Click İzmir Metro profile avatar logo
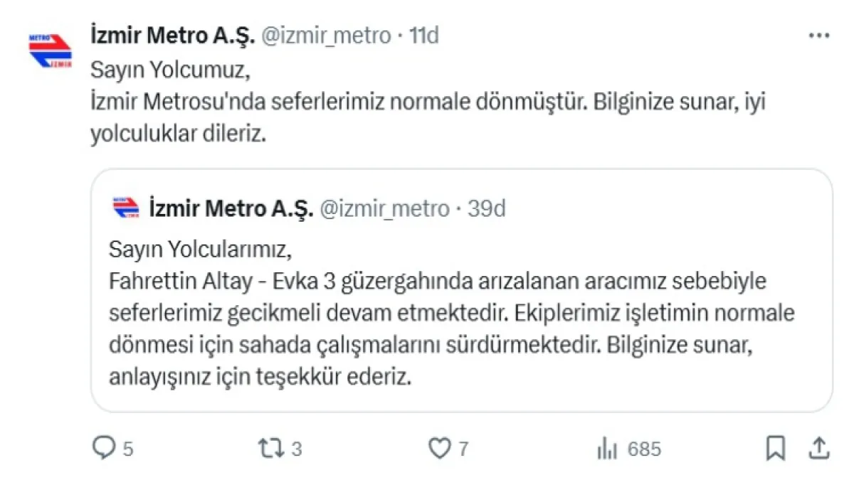Image resolution: width=854 pixels, height=480 pixels. coord(50,50)
